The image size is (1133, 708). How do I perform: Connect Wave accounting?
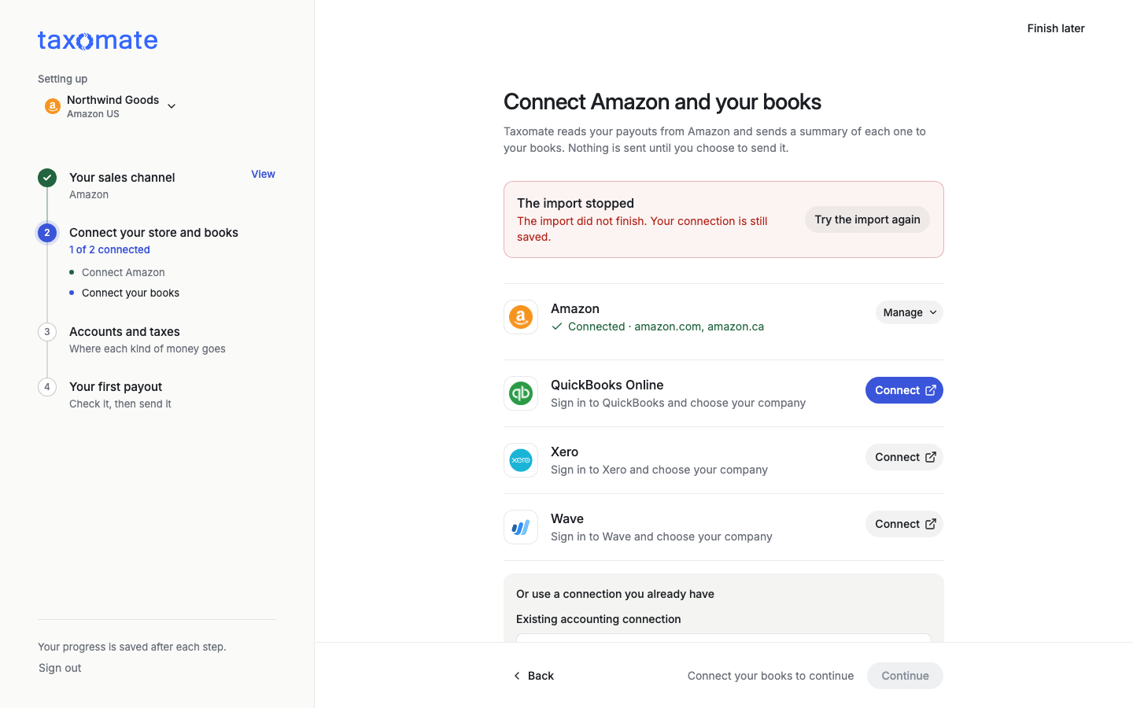[904, 524]
